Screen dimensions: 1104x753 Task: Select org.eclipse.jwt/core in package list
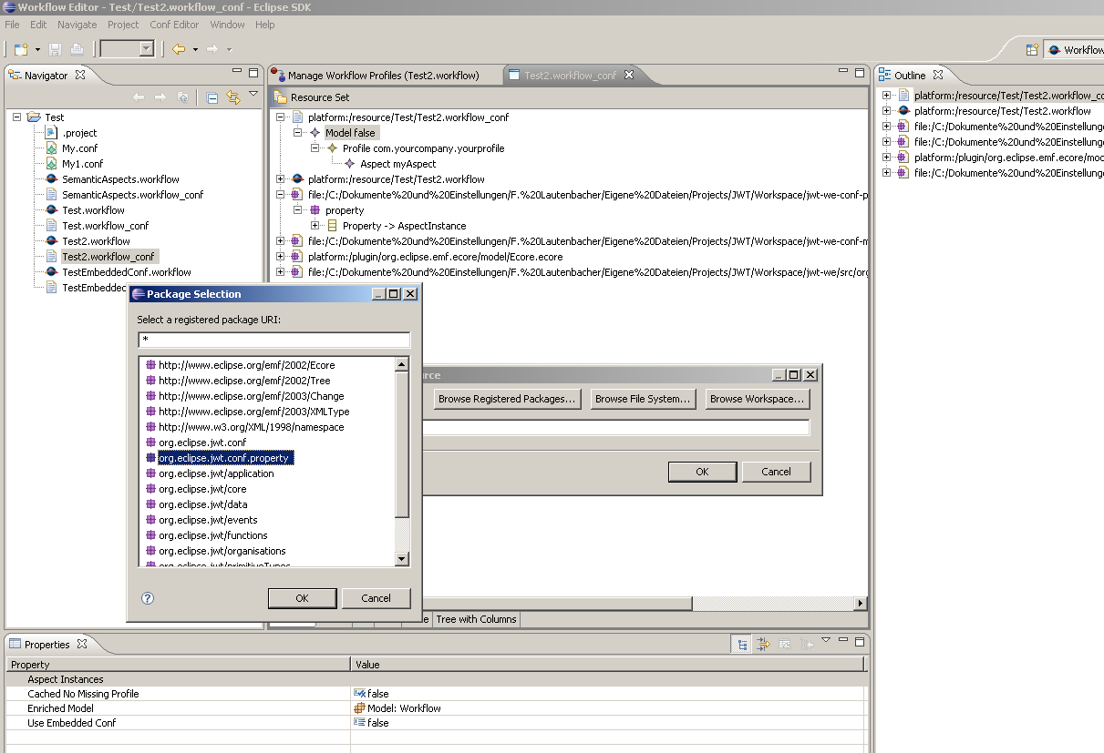(x=202, y=489)
